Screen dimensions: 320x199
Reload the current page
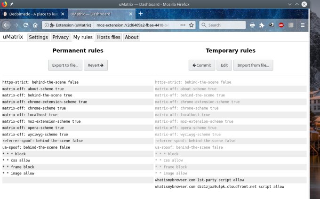pos(26,25)
